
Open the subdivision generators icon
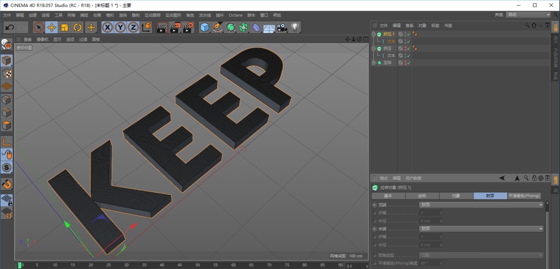230,27
